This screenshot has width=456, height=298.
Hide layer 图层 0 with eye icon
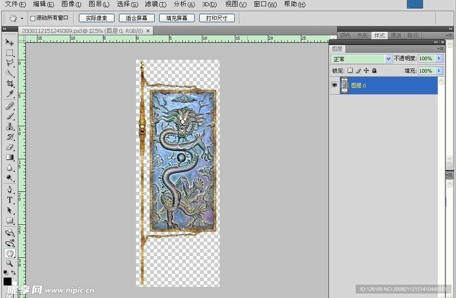[334, 85]
